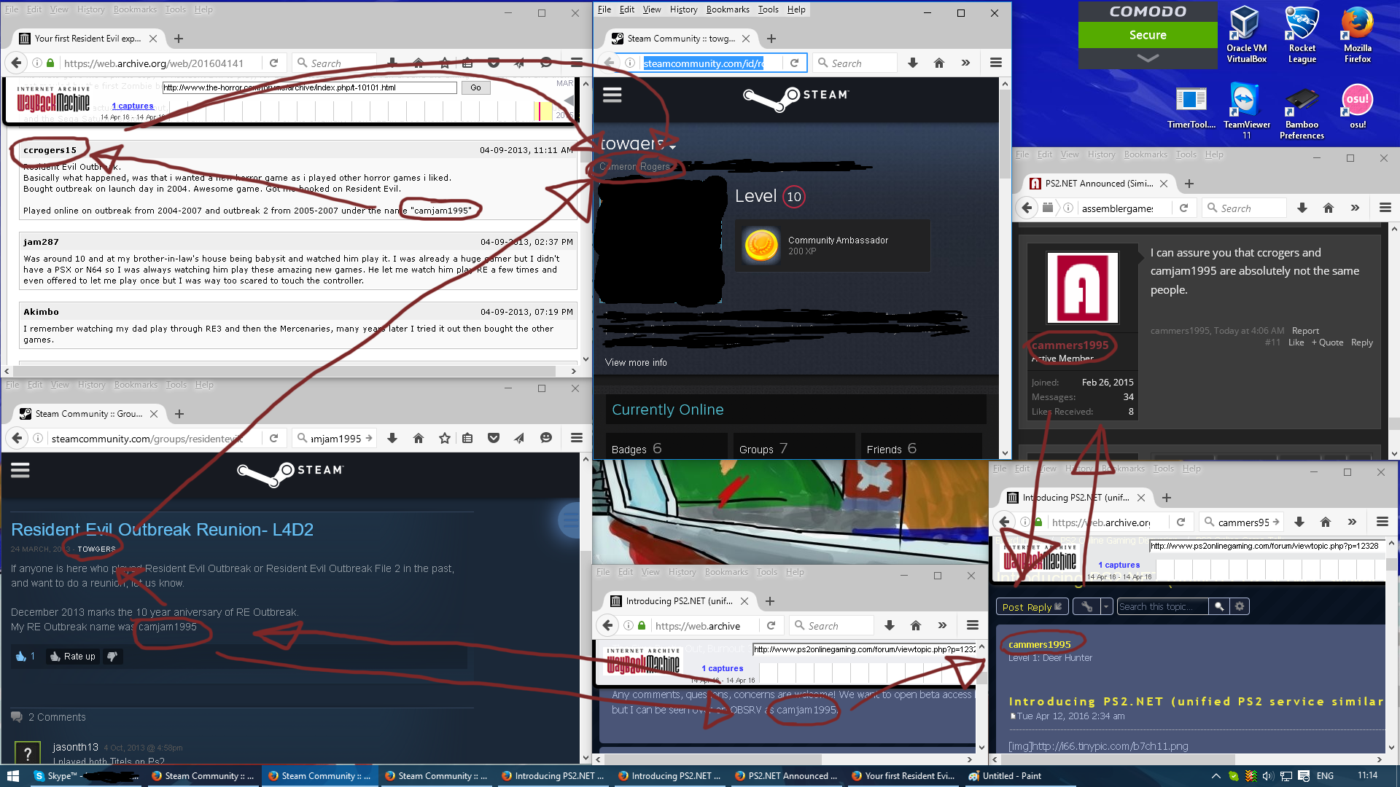Viewport: 1400px width, 787px height.
Task: Click Rate up on the Outbreak Reunion post
Action: coord(73,657)
